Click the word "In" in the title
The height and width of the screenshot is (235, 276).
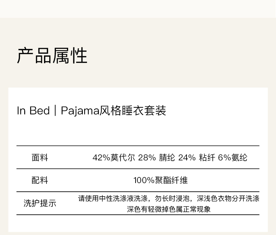pos(21,111)
